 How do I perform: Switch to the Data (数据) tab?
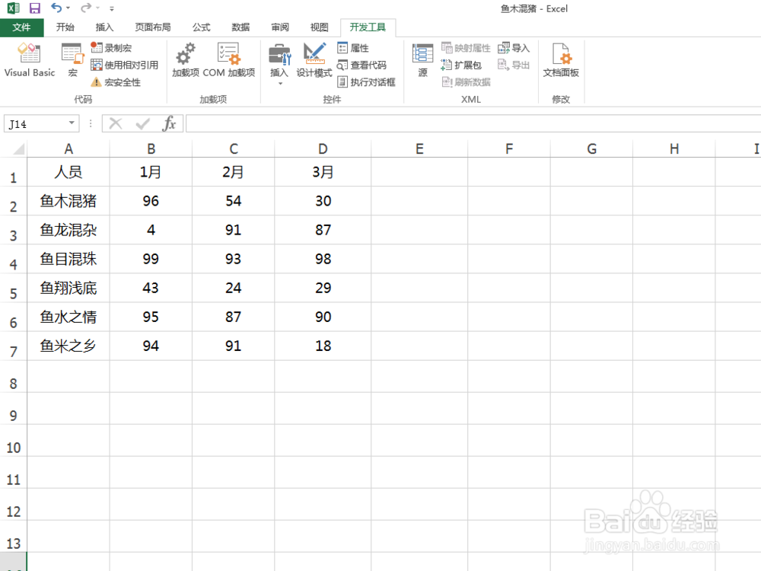coord(240,27)
